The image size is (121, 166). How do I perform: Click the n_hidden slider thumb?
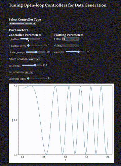click(27, 39)
